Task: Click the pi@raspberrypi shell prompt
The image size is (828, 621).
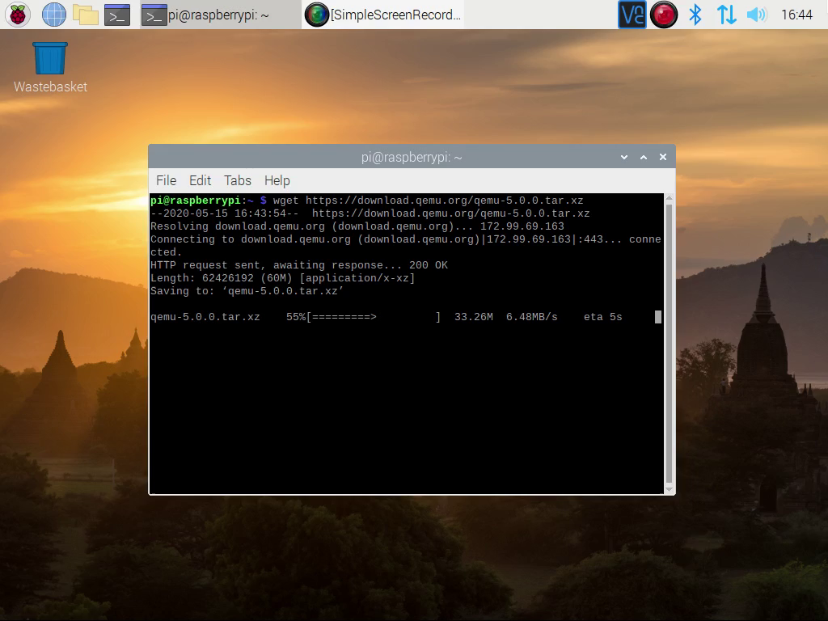Action: click(208, 201)
